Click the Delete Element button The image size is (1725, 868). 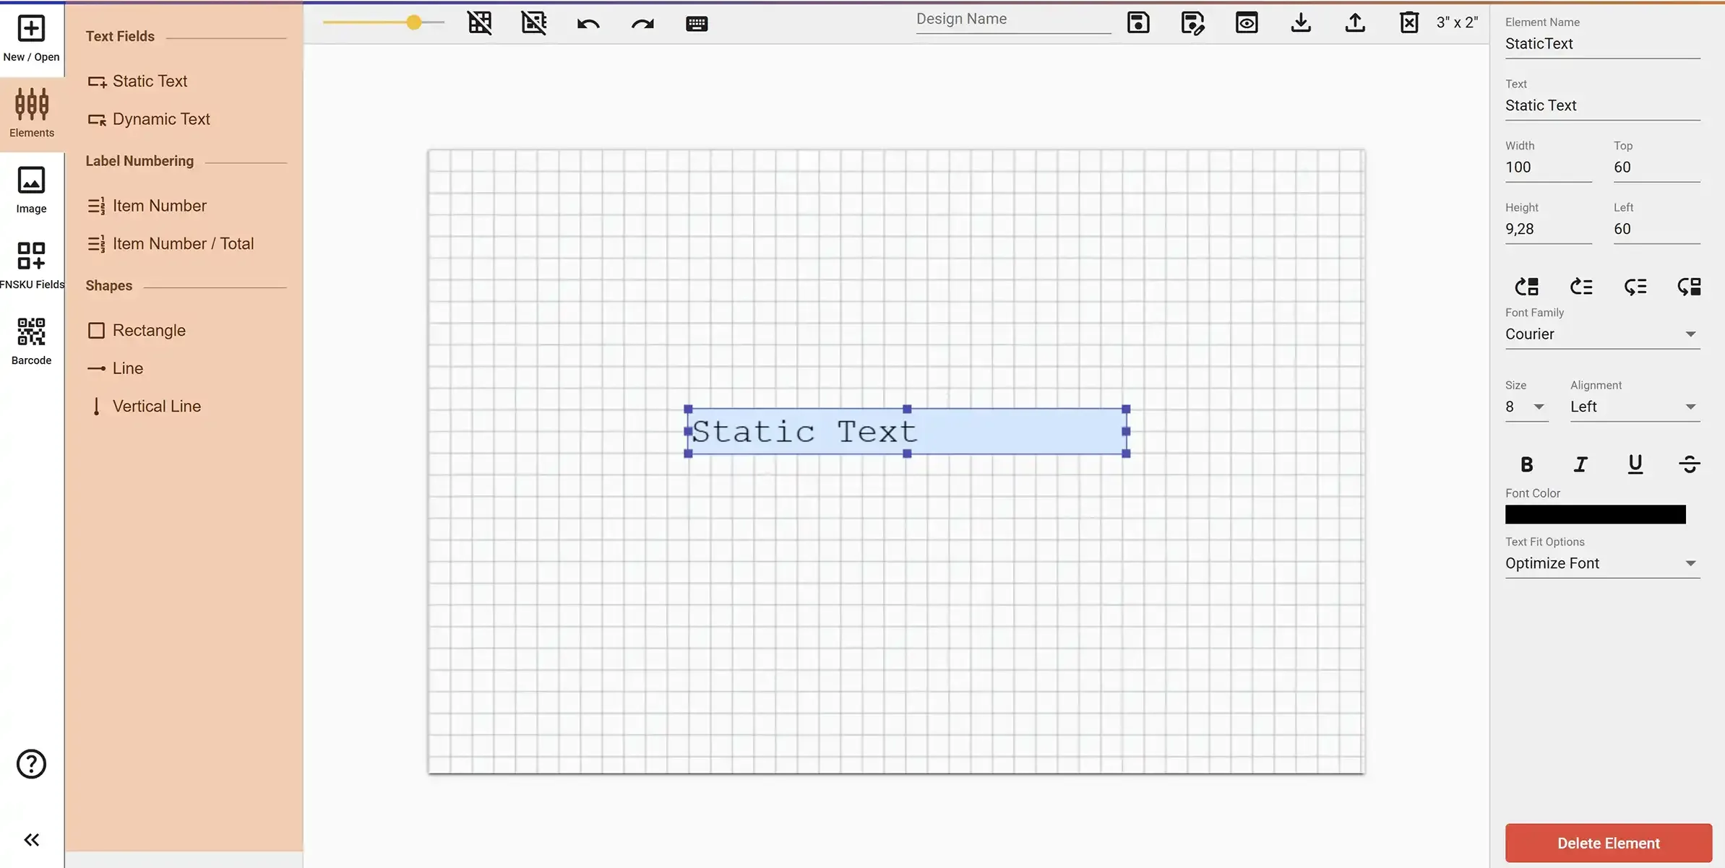coord(1608,843)
